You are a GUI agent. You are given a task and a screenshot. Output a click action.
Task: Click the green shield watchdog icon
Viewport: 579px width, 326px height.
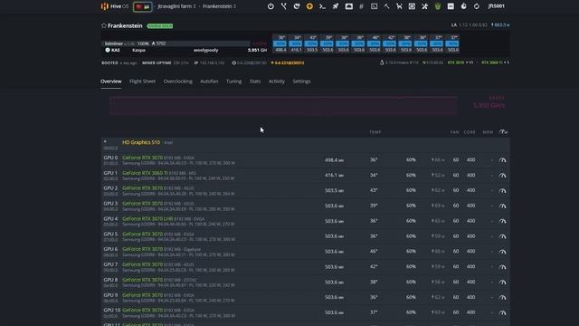click(438, 6)
